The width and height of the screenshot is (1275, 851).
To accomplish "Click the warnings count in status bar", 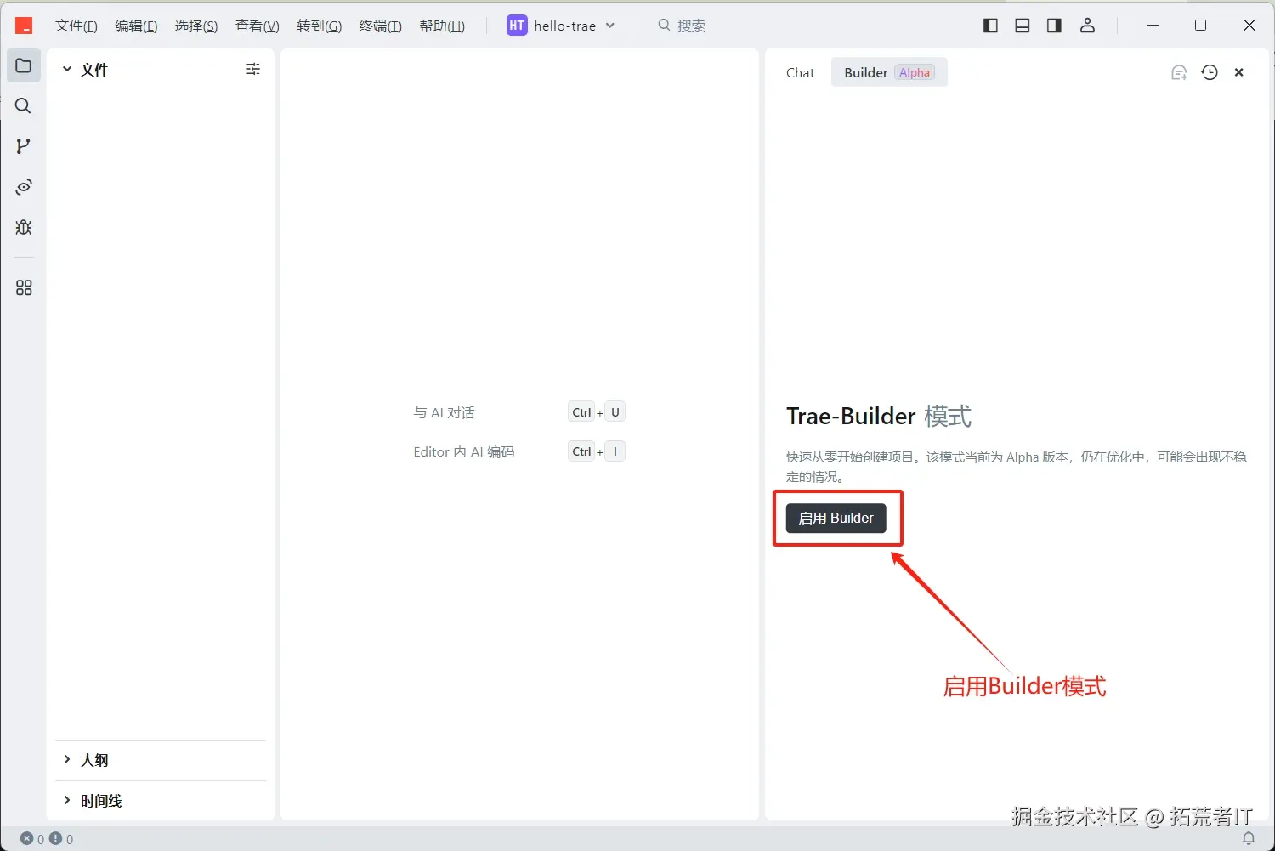I will point(61,838).
